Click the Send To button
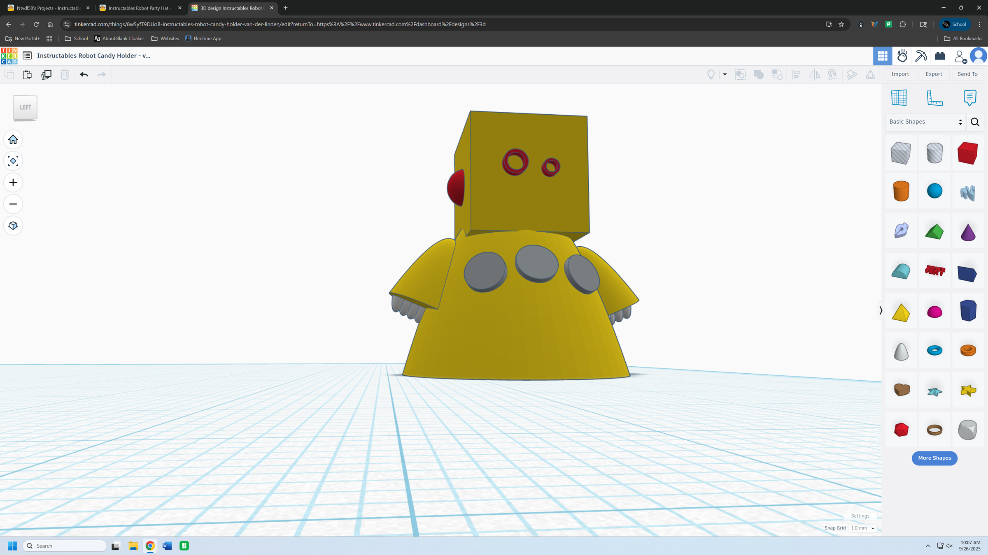988x555 pixels. point(967,74)
